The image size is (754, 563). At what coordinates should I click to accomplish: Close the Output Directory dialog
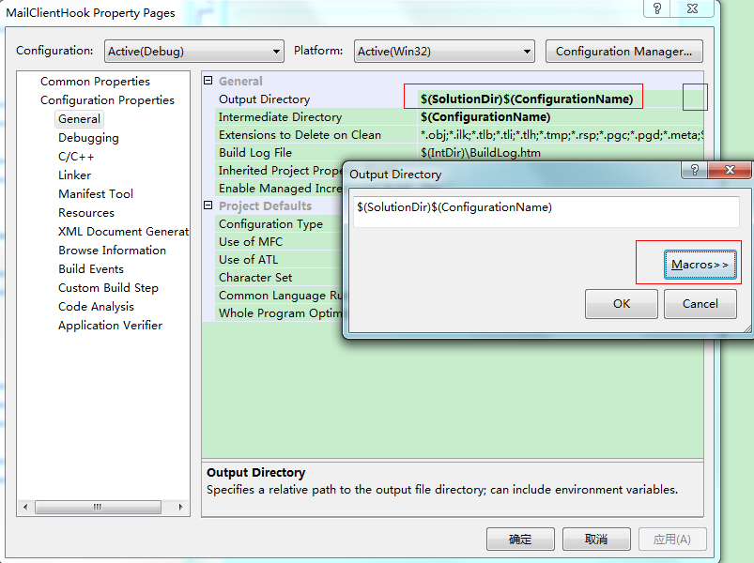tap(730, 170)
